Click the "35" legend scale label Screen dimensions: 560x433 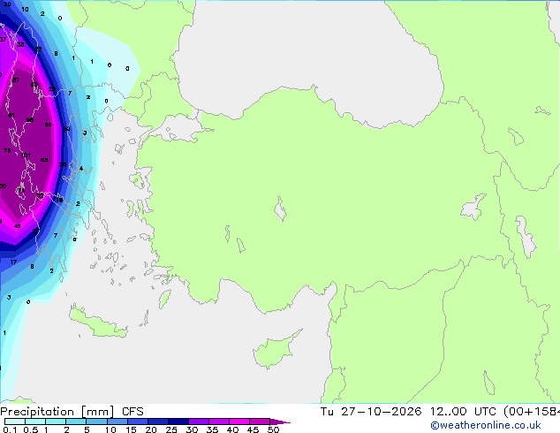[212, 429]
